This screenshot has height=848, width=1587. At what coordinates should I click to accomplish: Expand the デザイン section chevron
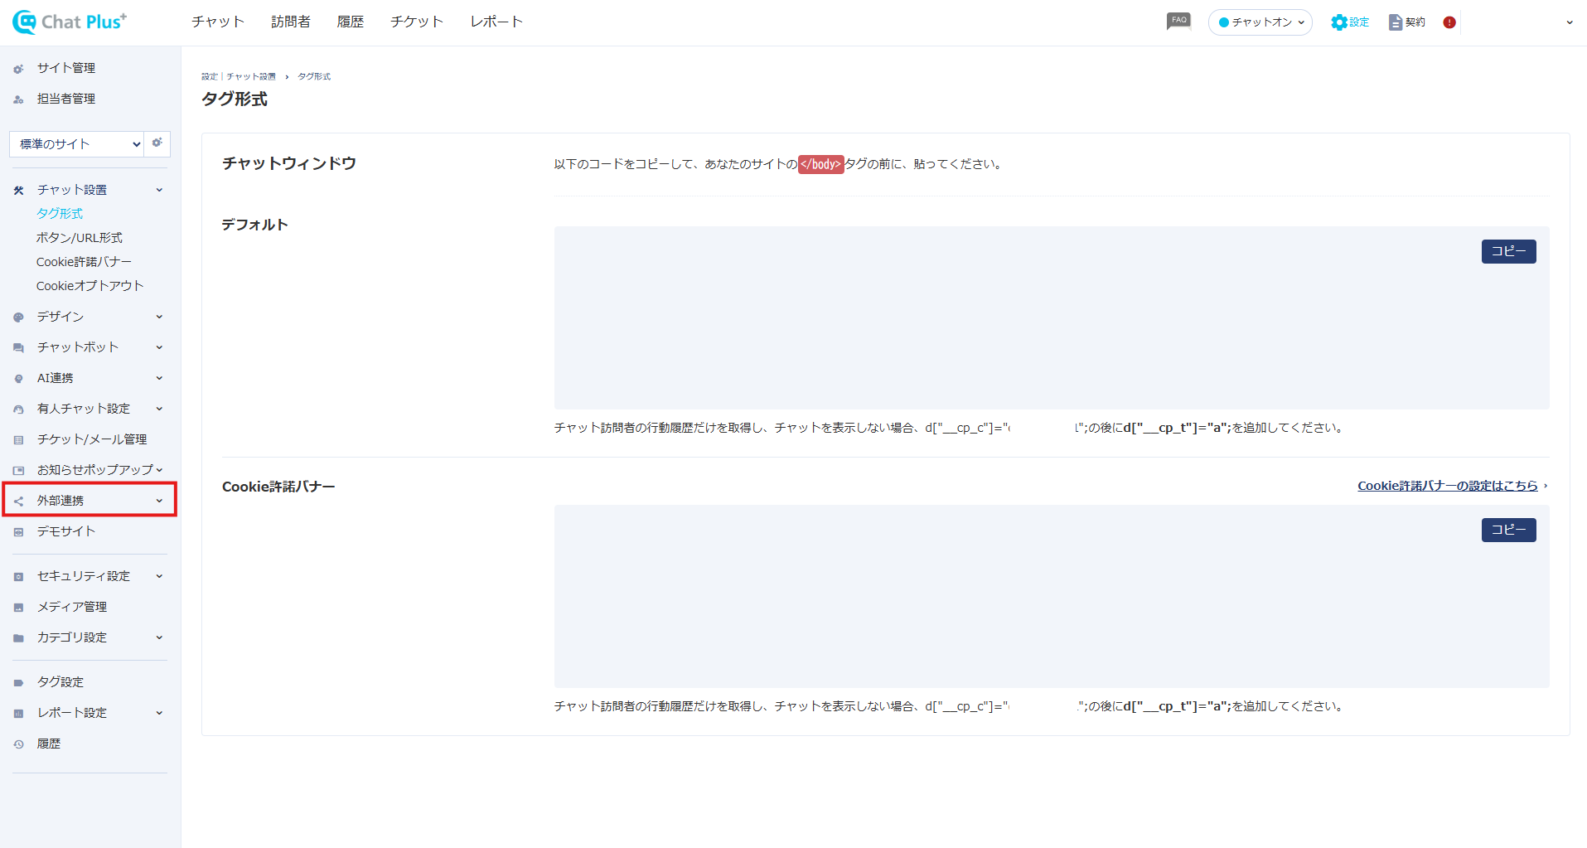[x=159, y=317]
